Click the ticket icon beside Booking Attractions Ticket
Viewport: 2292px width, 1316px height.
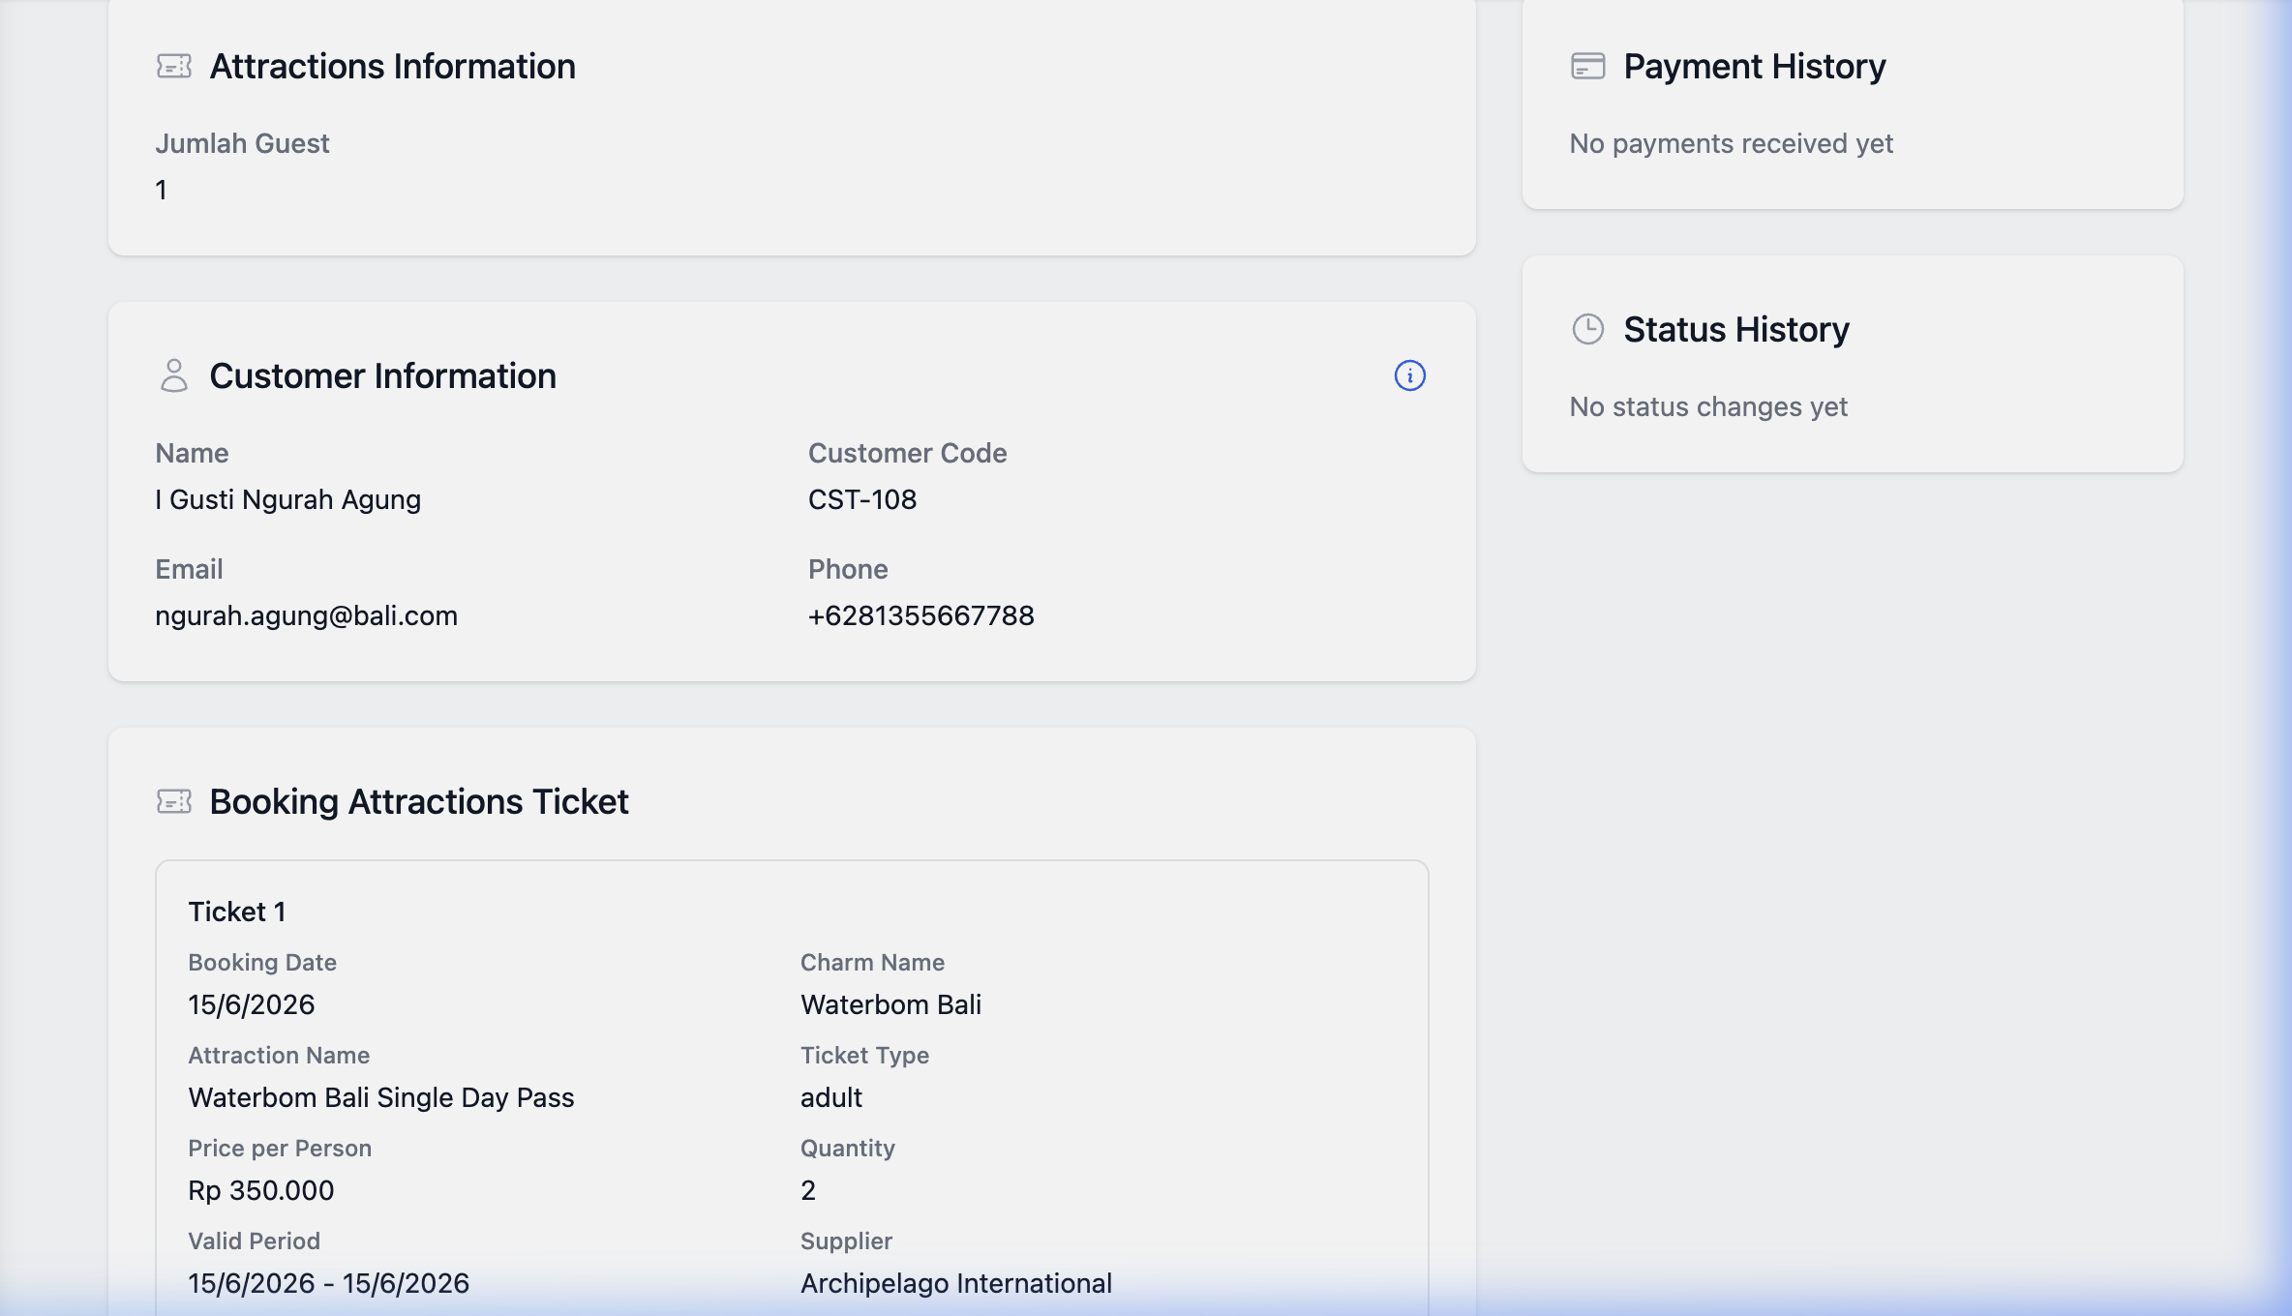pos(174,801)
